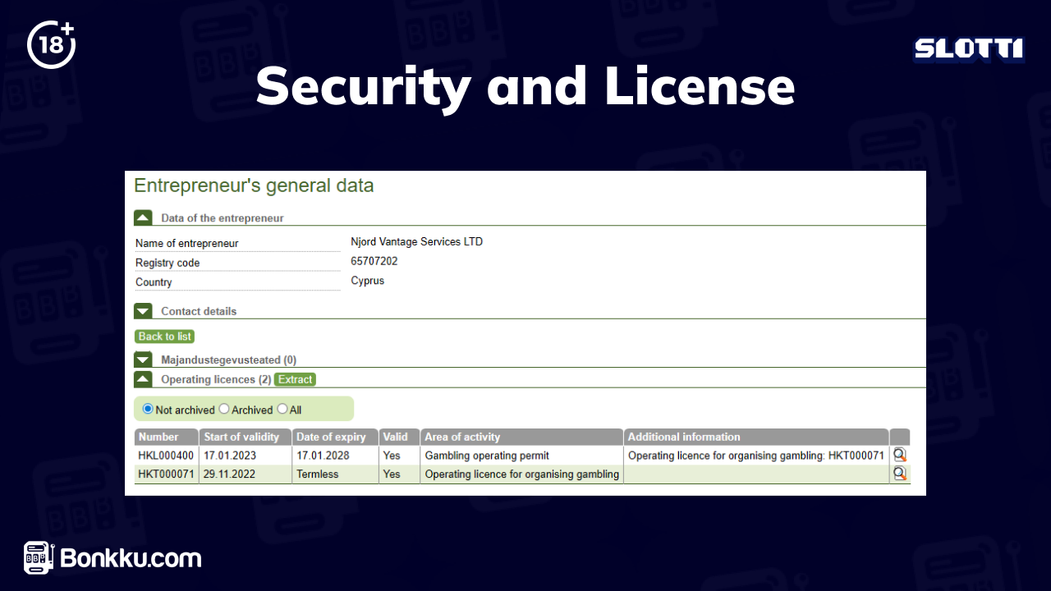Click Yes in the HKT000071 row
The height and width of the screenshot is (591, 1051).
pyautogui.click(x=392, y=474)
